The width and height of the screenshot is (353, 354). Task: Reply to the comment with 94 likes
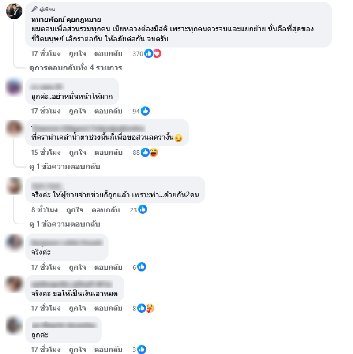pos(108,111)
